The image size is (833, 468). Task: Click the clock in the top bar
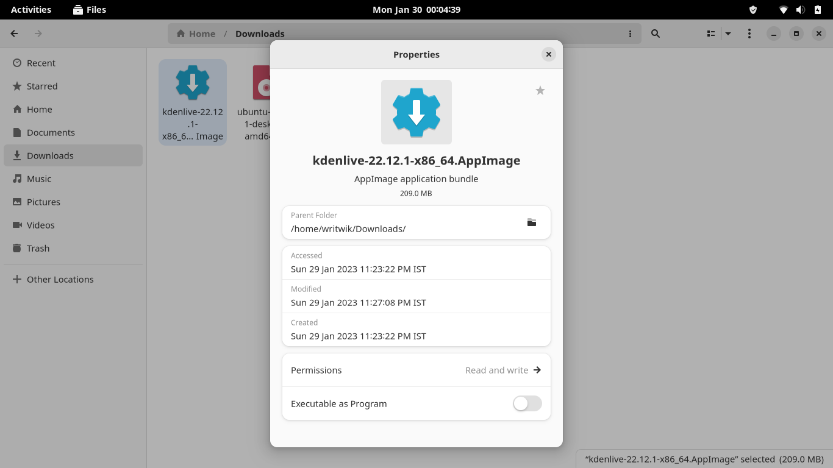coord(416,9)
